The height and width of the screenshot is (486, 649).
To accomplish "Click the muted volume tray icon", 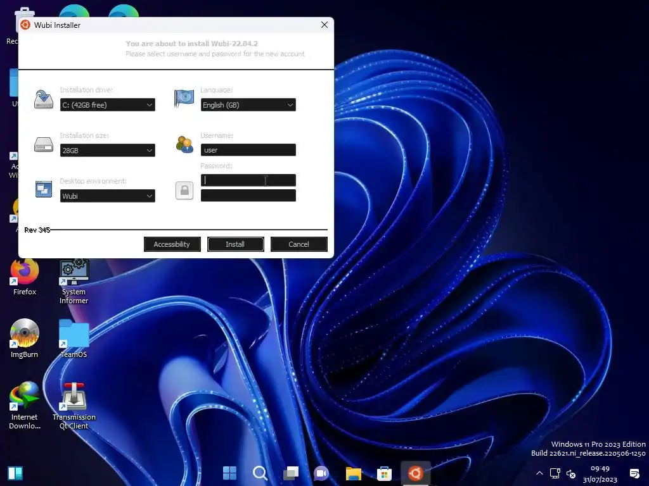I will point(571,473).
